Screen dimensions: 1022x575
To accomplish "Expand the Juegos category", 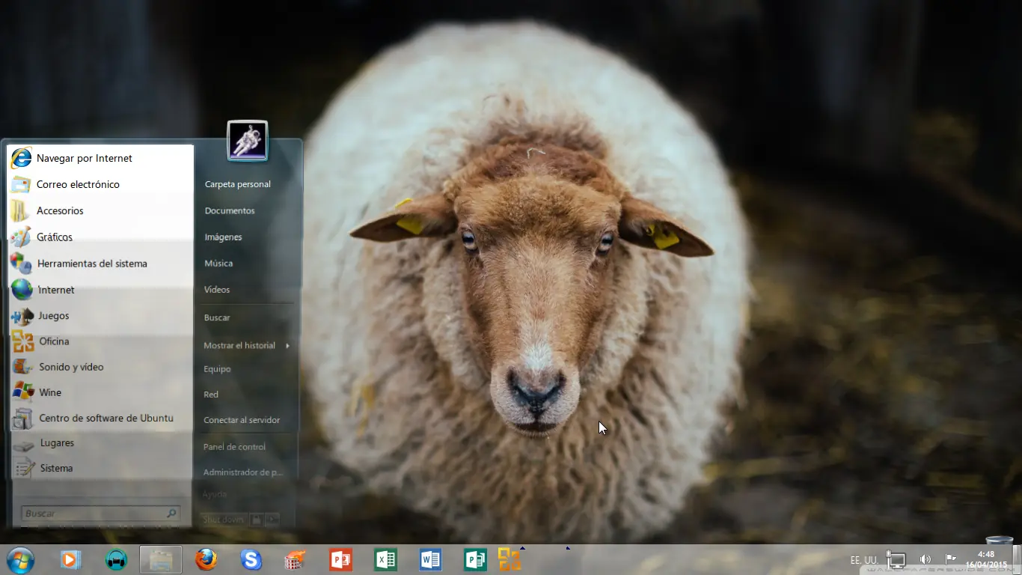I will click(x=100, y=316).
